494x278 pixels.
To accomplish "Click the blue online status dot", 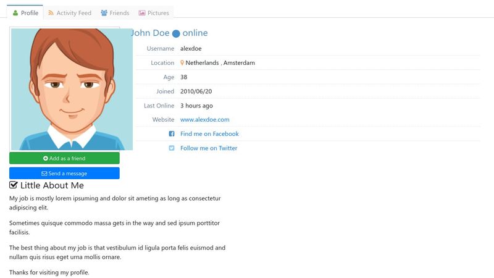I will (176, 33).
